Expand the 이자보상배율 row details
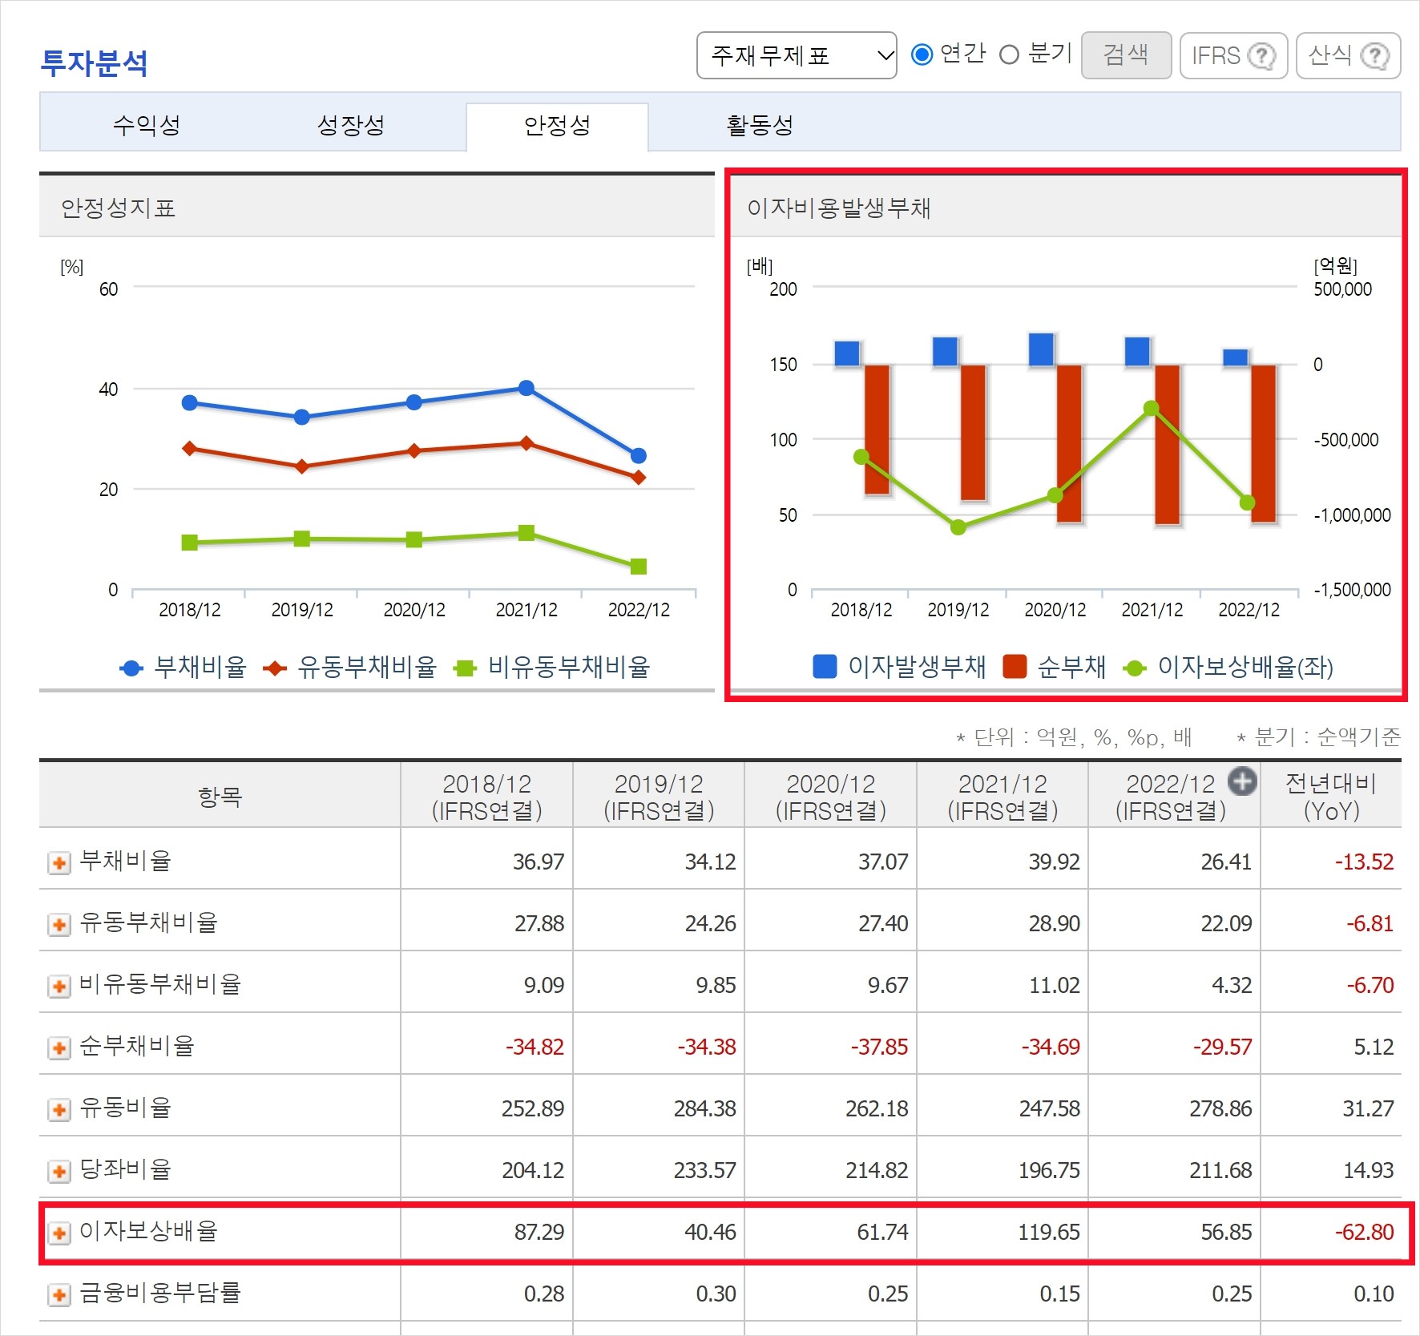The height and width of the screenshot is (1336, 1420). click(x=58, y=1232)
